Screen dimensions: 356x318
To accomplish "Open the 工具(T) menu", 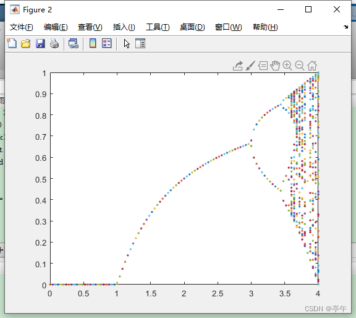I will coord(158,27).
